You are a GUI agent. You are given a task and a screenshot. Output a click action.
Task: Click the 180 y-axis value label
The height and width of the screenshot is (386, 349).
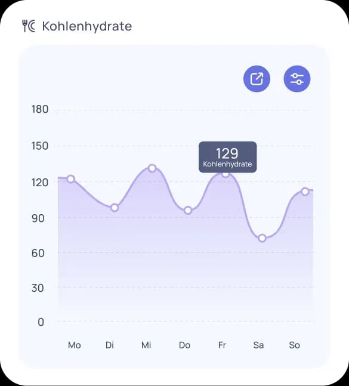tap(40, 109)
